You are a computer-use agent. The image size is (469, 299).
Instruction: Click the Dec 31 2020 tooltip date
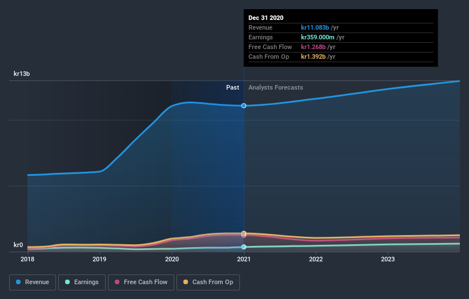(266, 18)
